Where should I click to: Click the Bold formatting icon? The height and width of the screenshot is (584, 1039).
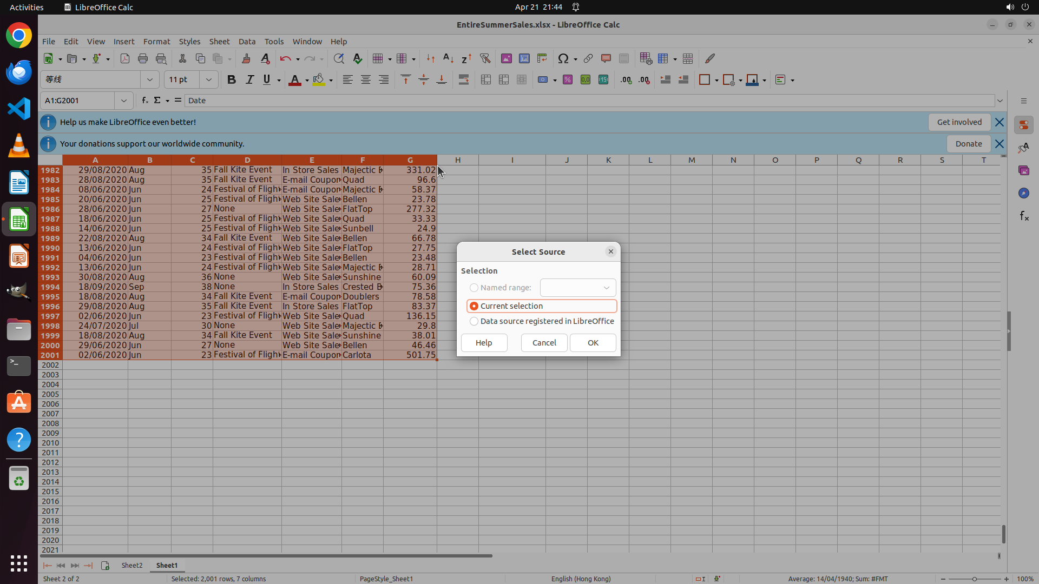coord(232,80)
